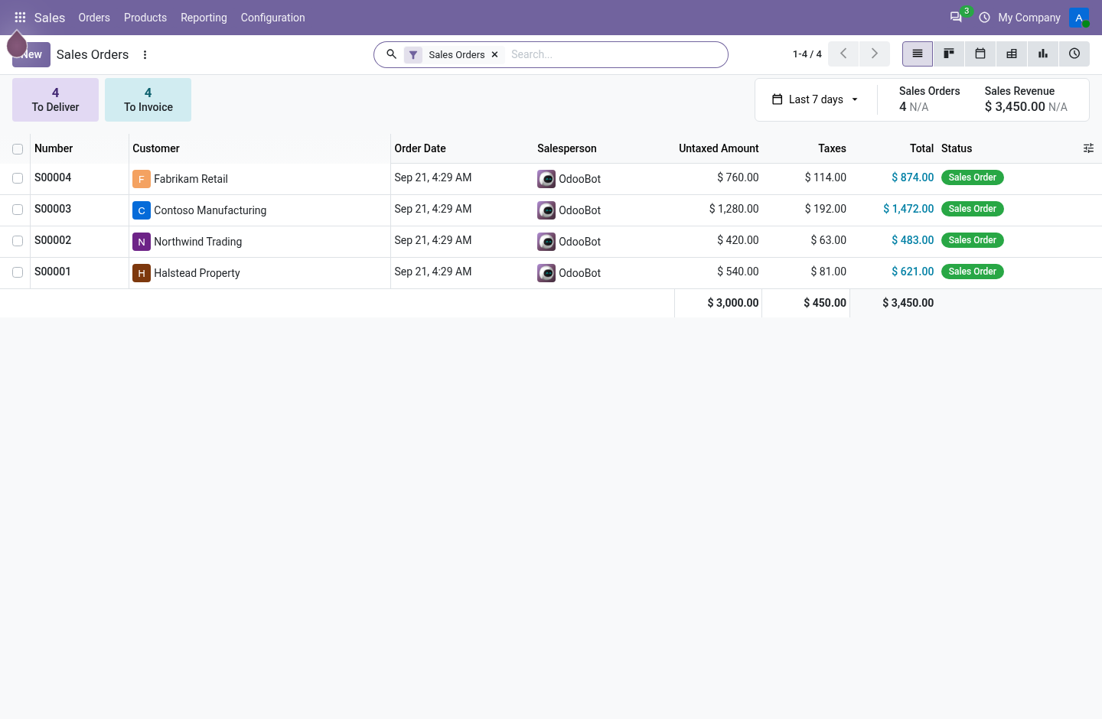Go to the previous page of records
Screen dimensions: 1102x719
843,54
